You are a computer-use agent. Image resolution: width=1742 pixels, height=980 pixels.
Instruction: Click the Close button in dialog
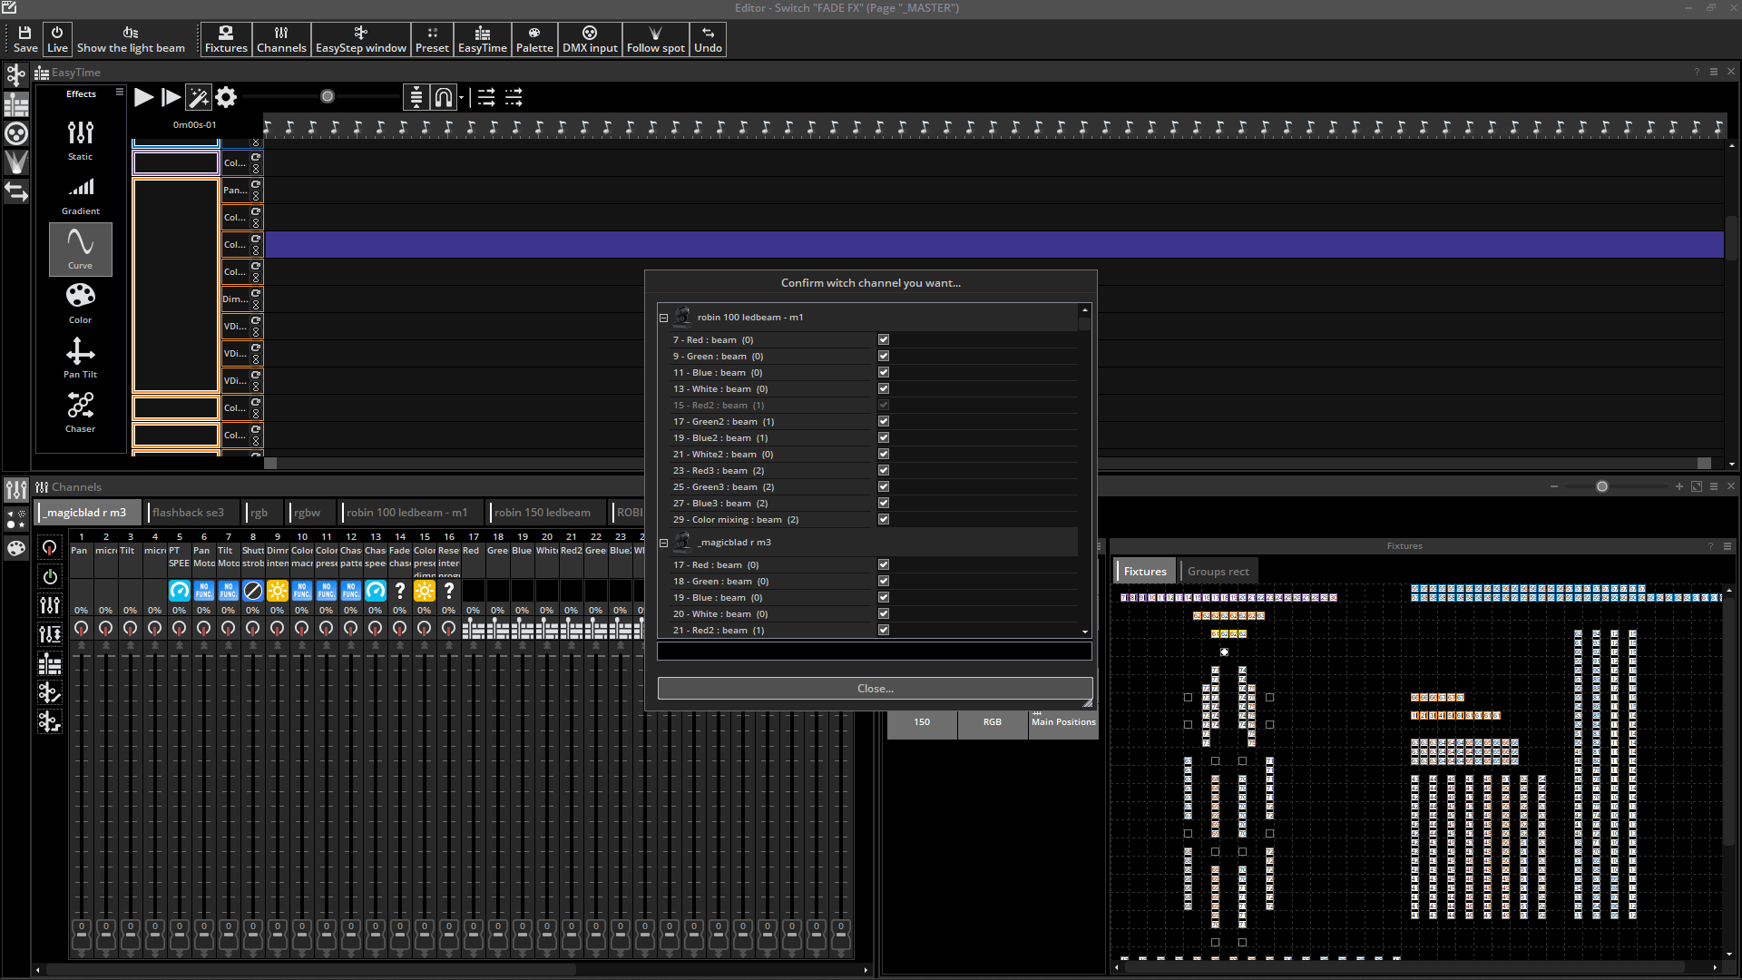[x=875, y=688]
